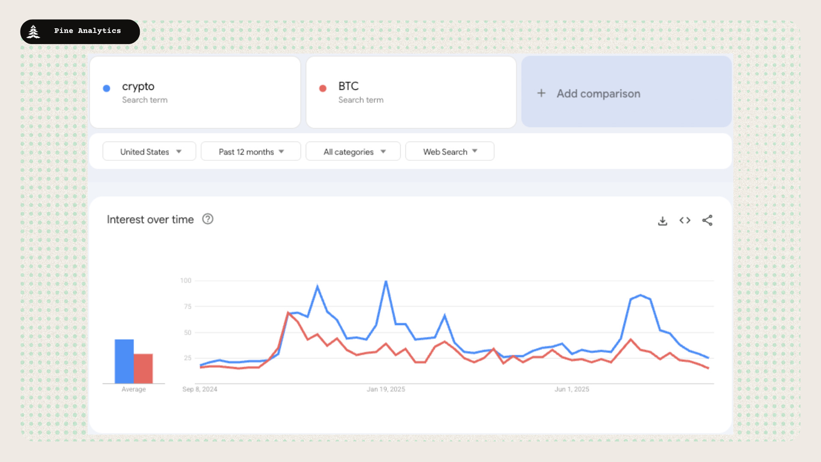Click the Pine Analytics tree logo
821x462 pixels.
[33, 32]
